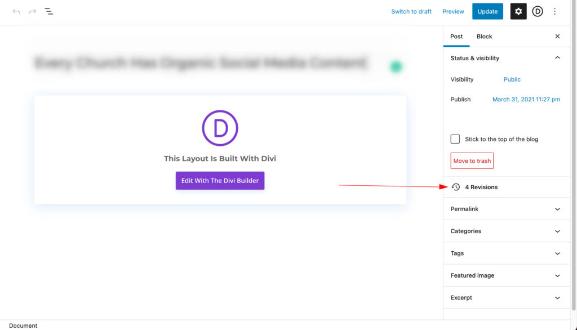Viewport: 577px width, 330px height.
Task: Click the redo arrow icon
Action: 32,11
